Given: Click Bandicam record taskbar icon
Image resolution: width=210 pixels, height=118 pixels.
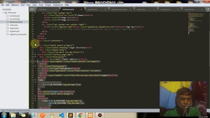Looking at the screenshot, I should coord(100,115).
